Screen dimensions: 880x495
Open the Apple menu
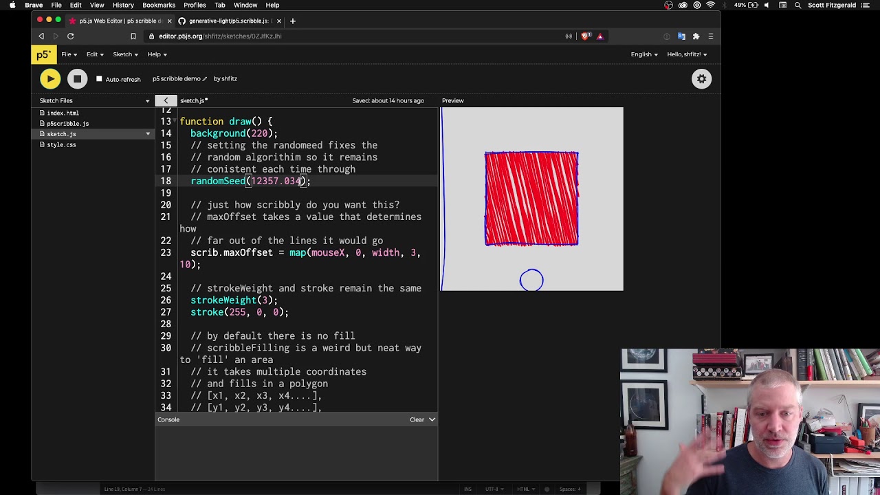tap(12, 5)
